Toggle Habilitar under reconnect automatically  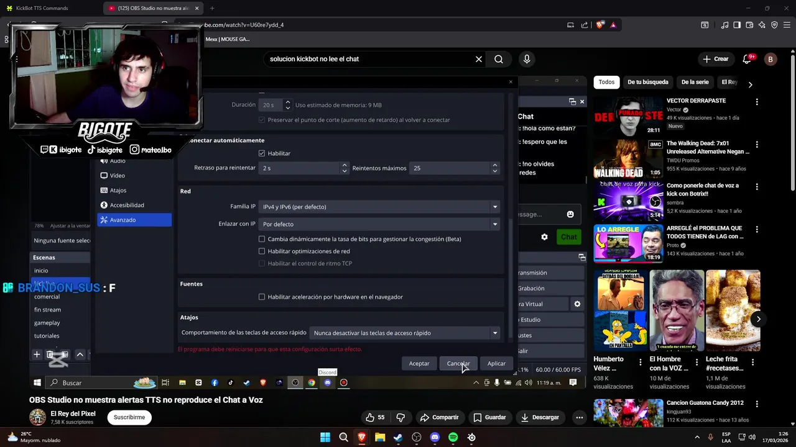tap(262, 153)
